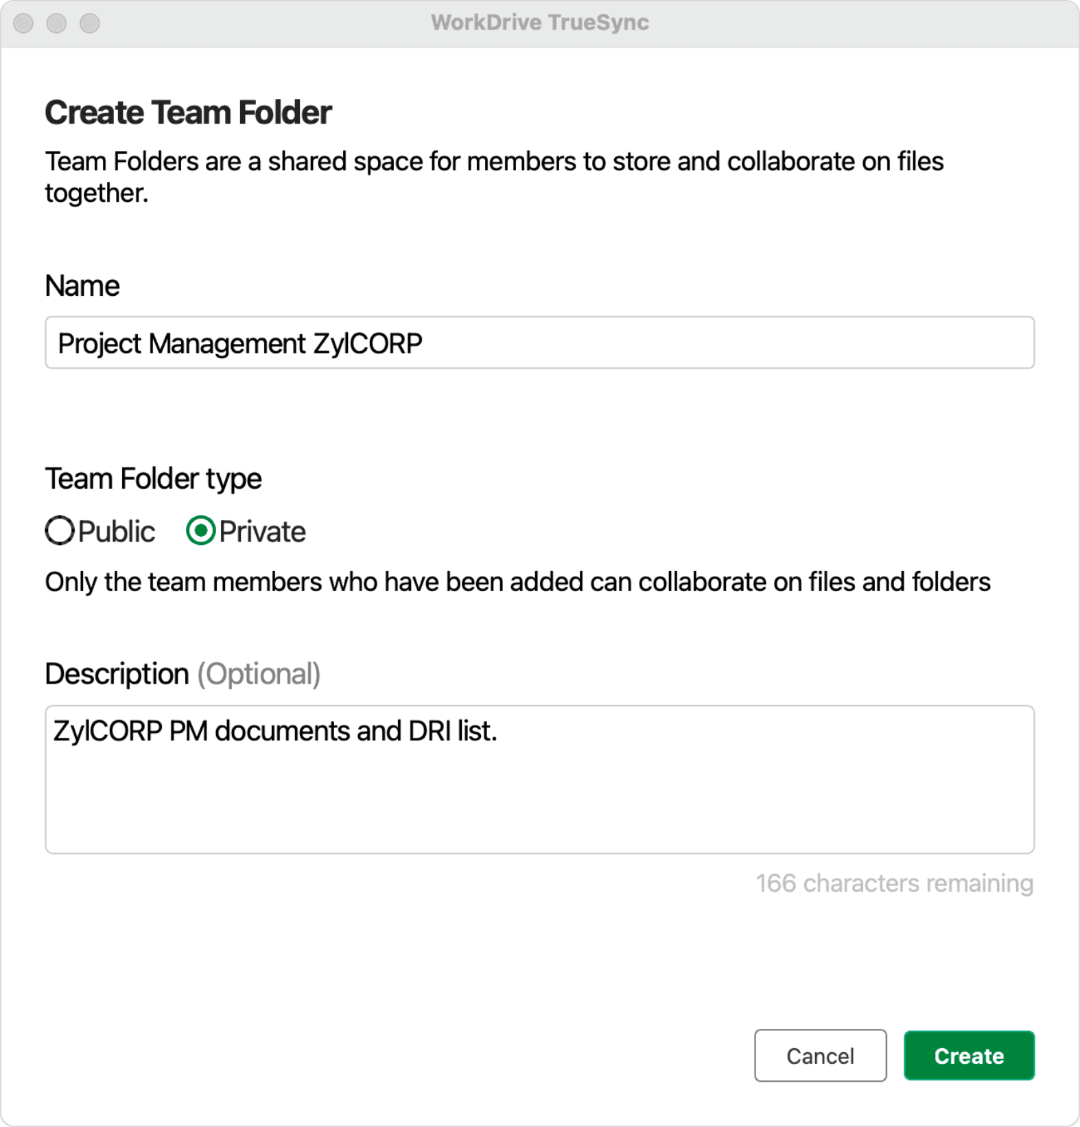Click the Name field label

82,286
